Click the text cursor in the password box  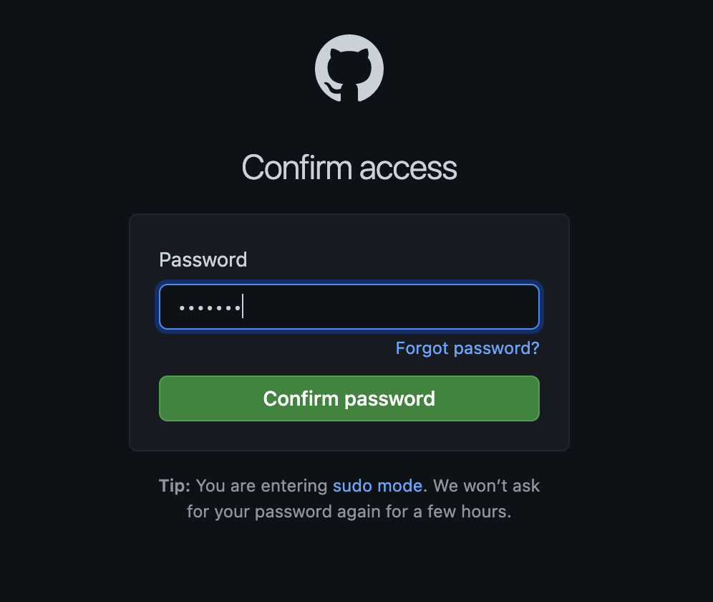tap(243, 307)
